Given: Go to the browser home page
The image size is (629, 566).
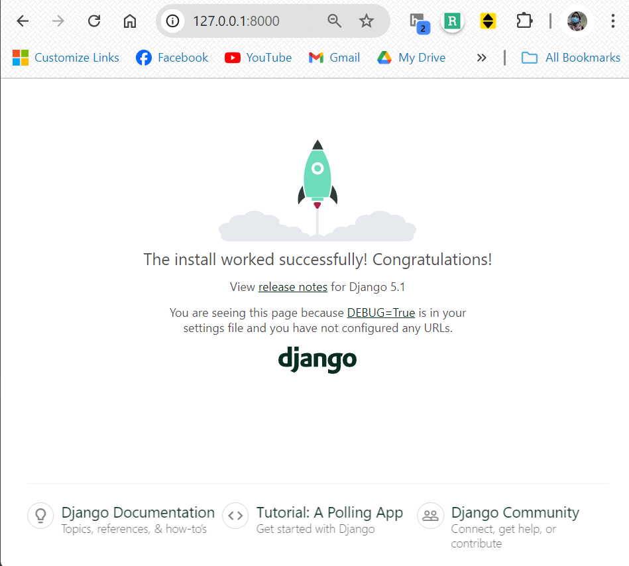Looking at the screenshot, I should pos(130,21).
